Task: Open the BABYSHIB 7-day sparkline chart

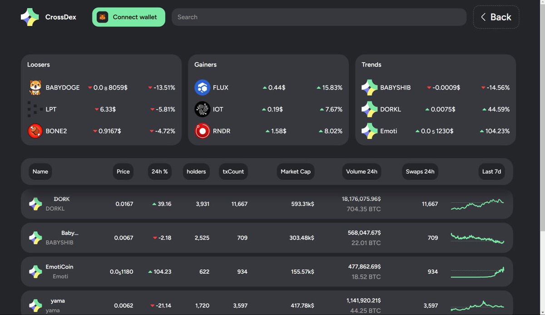Action: [477, 238]
